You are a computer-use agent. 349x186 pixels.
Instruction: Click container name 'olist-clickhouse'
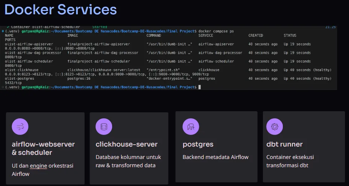[x=21, y=70]
